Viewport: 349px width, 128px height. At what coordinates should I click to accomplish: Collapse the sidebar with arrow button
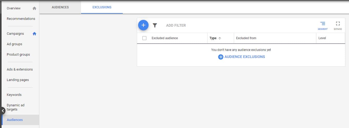(3, 111)
